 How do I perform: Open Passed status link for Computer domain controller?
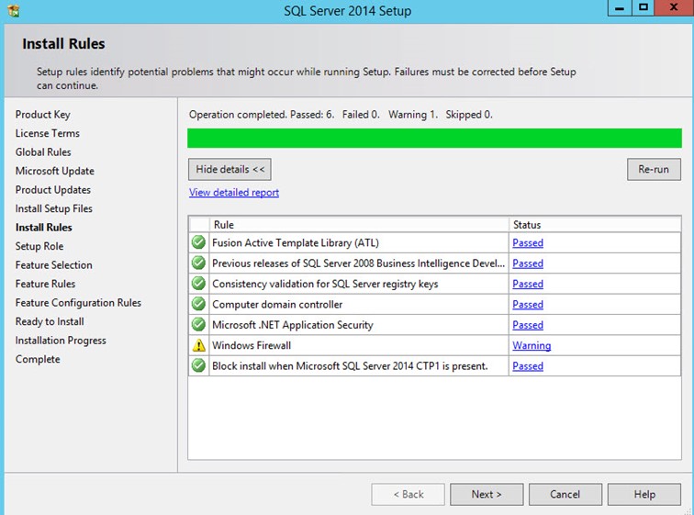[x=528, y=305]
